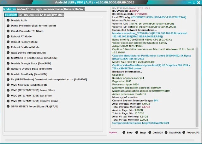Open the HW Utils sub-tab

58,15
